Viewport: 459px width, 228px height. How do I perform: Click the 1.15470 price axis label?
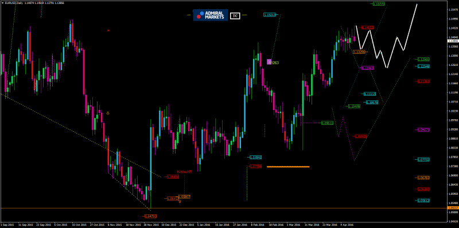[453, 10]
